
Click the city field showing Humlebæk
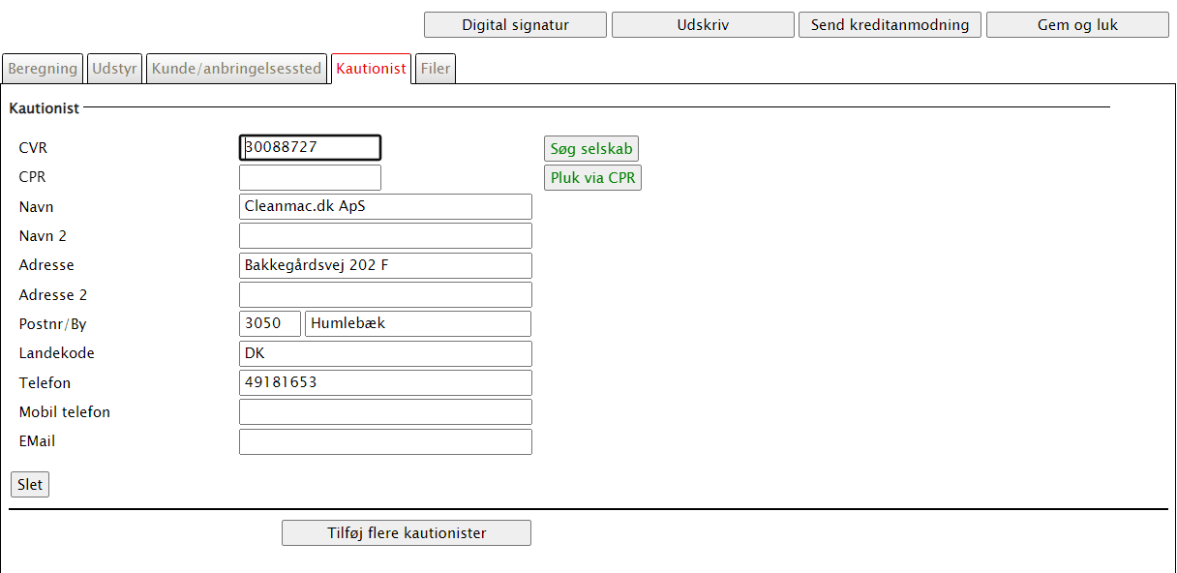pos(418,323)
